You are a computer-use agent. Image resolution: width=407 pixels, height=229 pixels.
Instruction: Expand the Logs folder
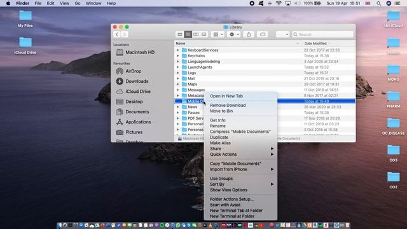[178, 73]
